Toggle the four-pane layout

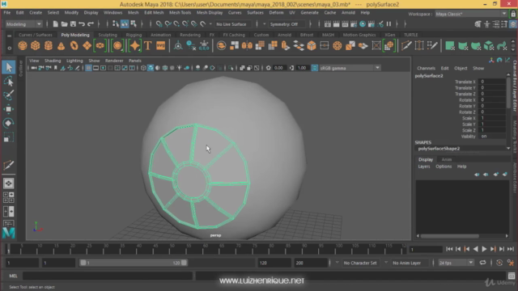coord(9,197)
